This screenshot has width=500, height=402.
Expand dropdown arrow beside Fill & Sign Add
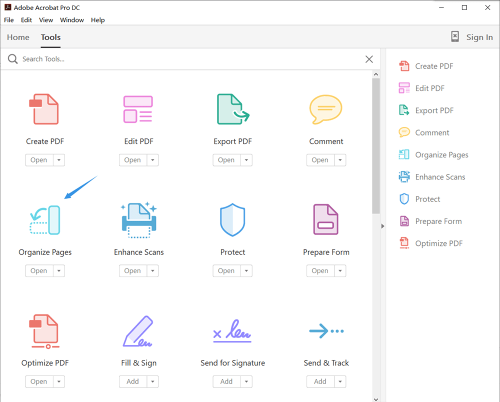click(152, 381)
